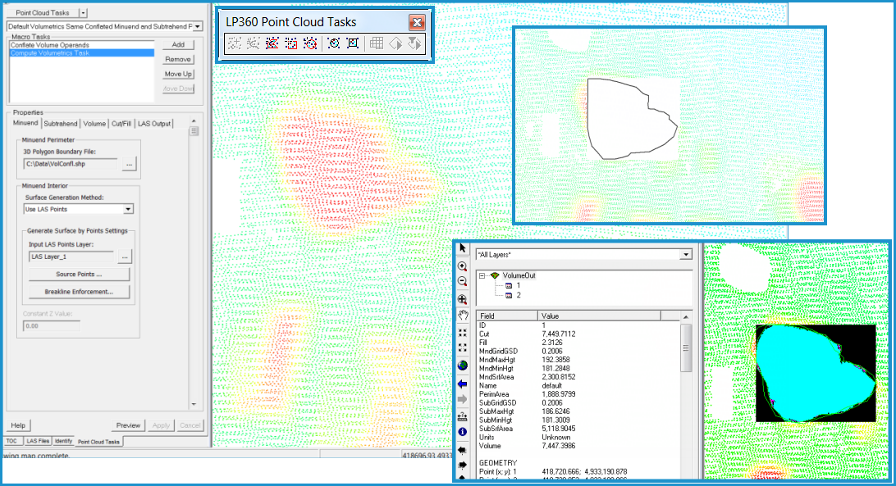
Task: Open the LAS Output tab
Action: 153,124
